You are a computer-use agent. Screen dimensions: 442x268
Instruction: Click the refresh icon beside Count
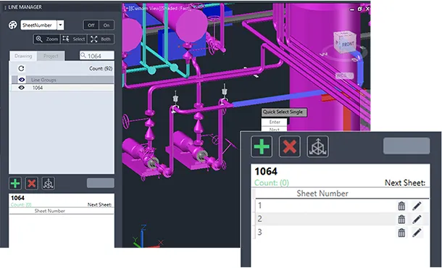click(x=21, y=68)
